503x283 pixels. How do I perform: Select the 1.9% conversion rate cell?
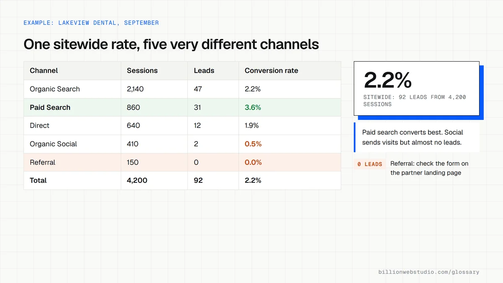click(x=290, y=125)
